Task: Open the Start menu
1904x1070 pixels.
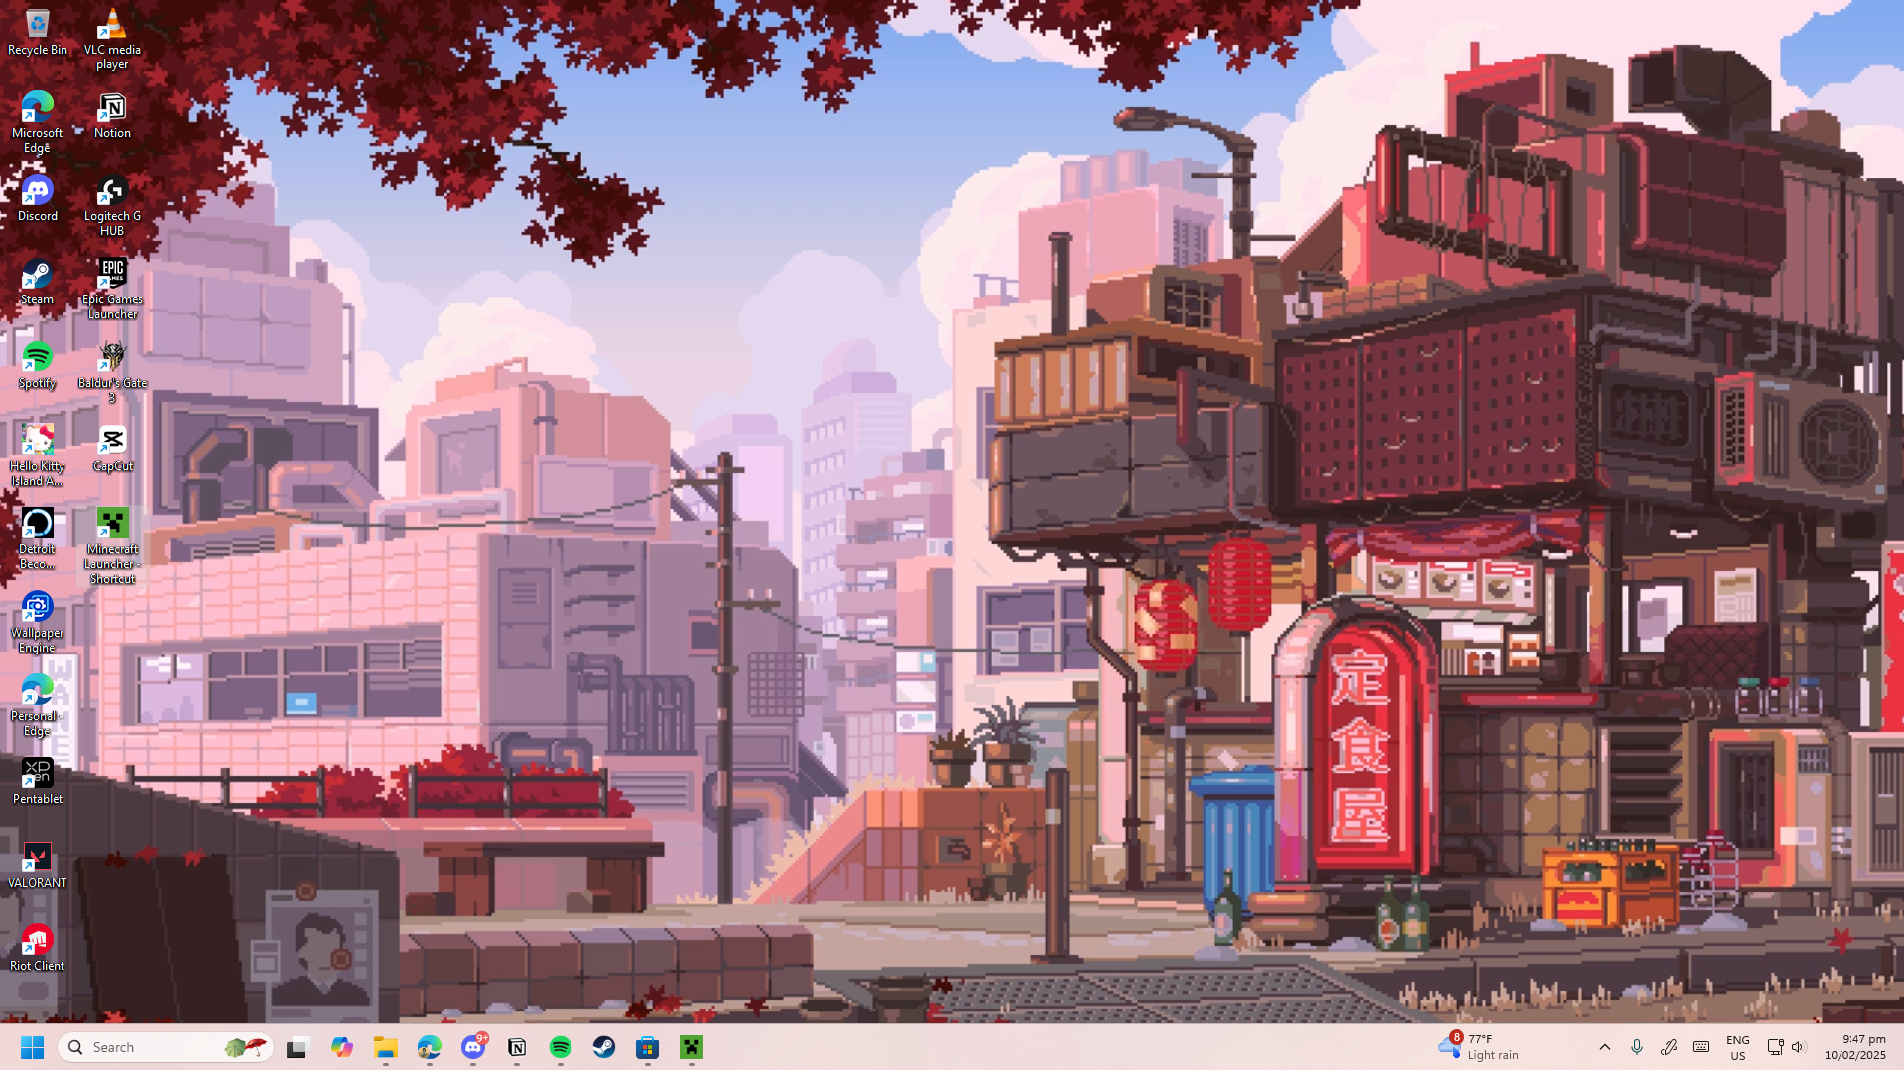Action: pos(32,1047)
